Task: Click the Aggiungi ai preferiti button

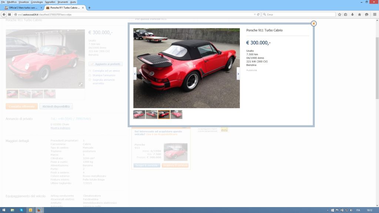Action: (x=105, y=64)
